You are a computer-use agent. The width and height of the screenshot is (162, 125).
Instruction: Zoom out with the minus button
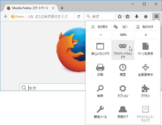click(100, 35)
